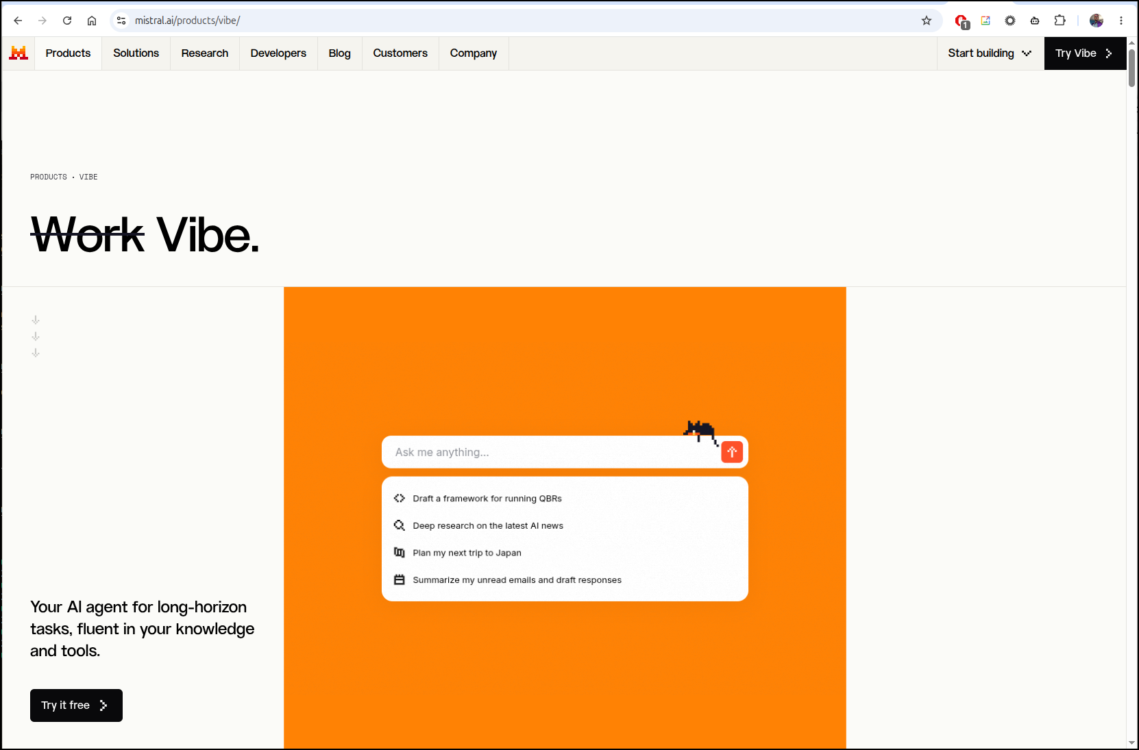1139x750 pixels.
Task: Click the scrollbar up arrow
Action: 1131,42
